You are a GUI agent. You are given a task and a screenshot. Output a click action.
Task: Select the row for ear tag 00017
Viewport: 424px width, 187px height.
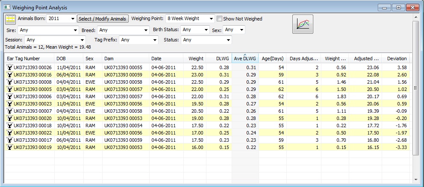click(209, 140)
